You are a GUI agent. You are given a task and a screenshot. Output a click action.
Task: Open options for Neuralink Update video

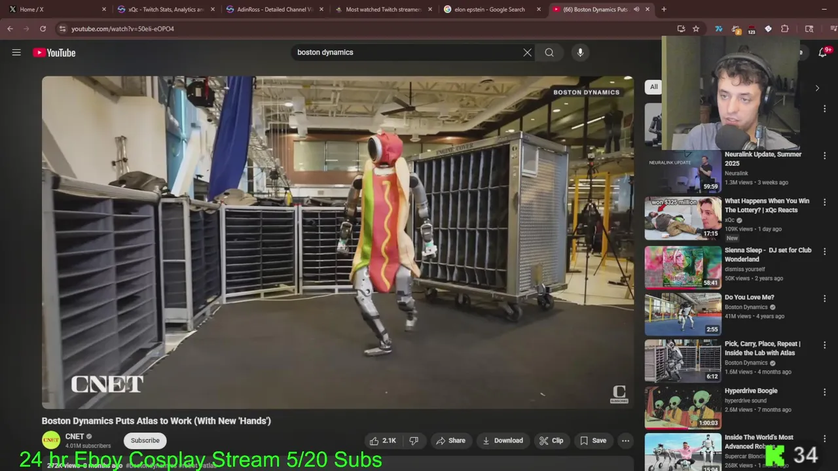pos(825,156)
